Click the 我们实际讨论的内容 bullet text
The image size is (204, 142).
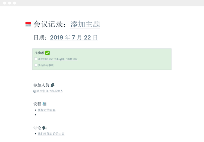(x=51, y=134)
